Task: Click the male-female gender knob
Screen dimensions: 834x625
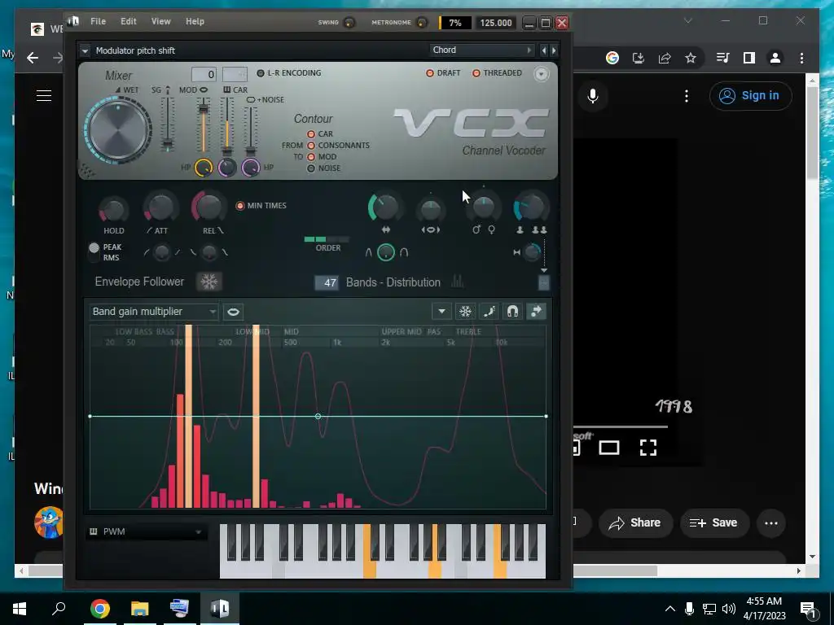Action: tap(484, 208)
